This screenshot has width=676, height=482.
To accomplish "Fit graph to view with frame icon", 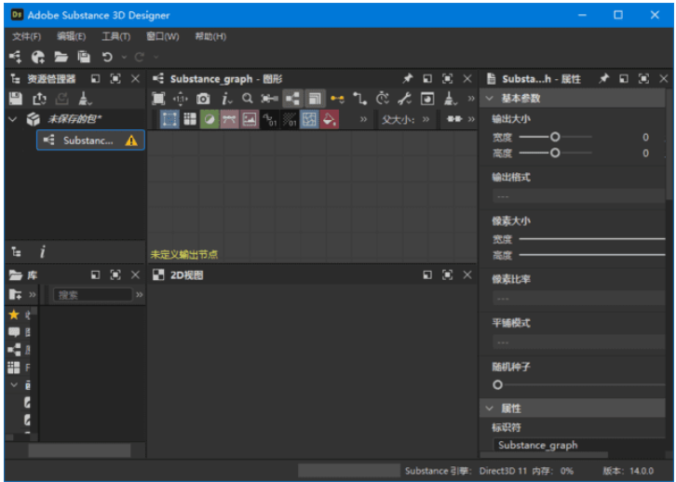I will click(158, 99).
